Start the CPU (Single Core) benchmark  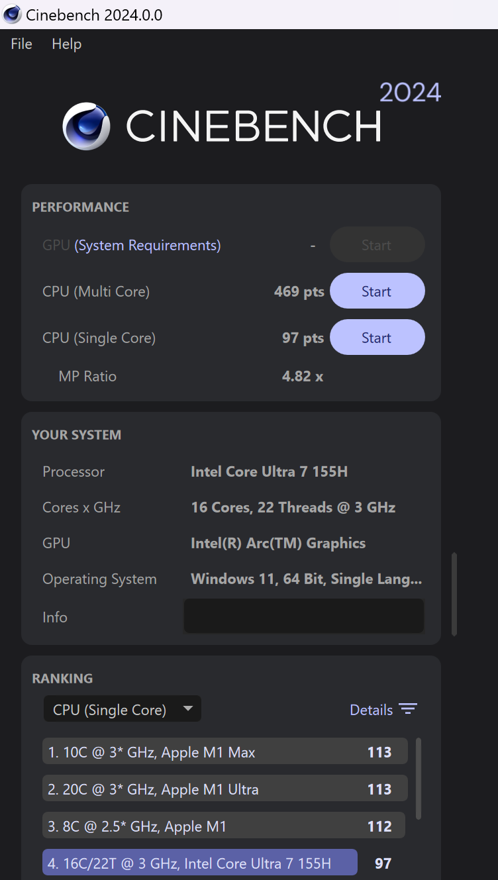(377, 338)
